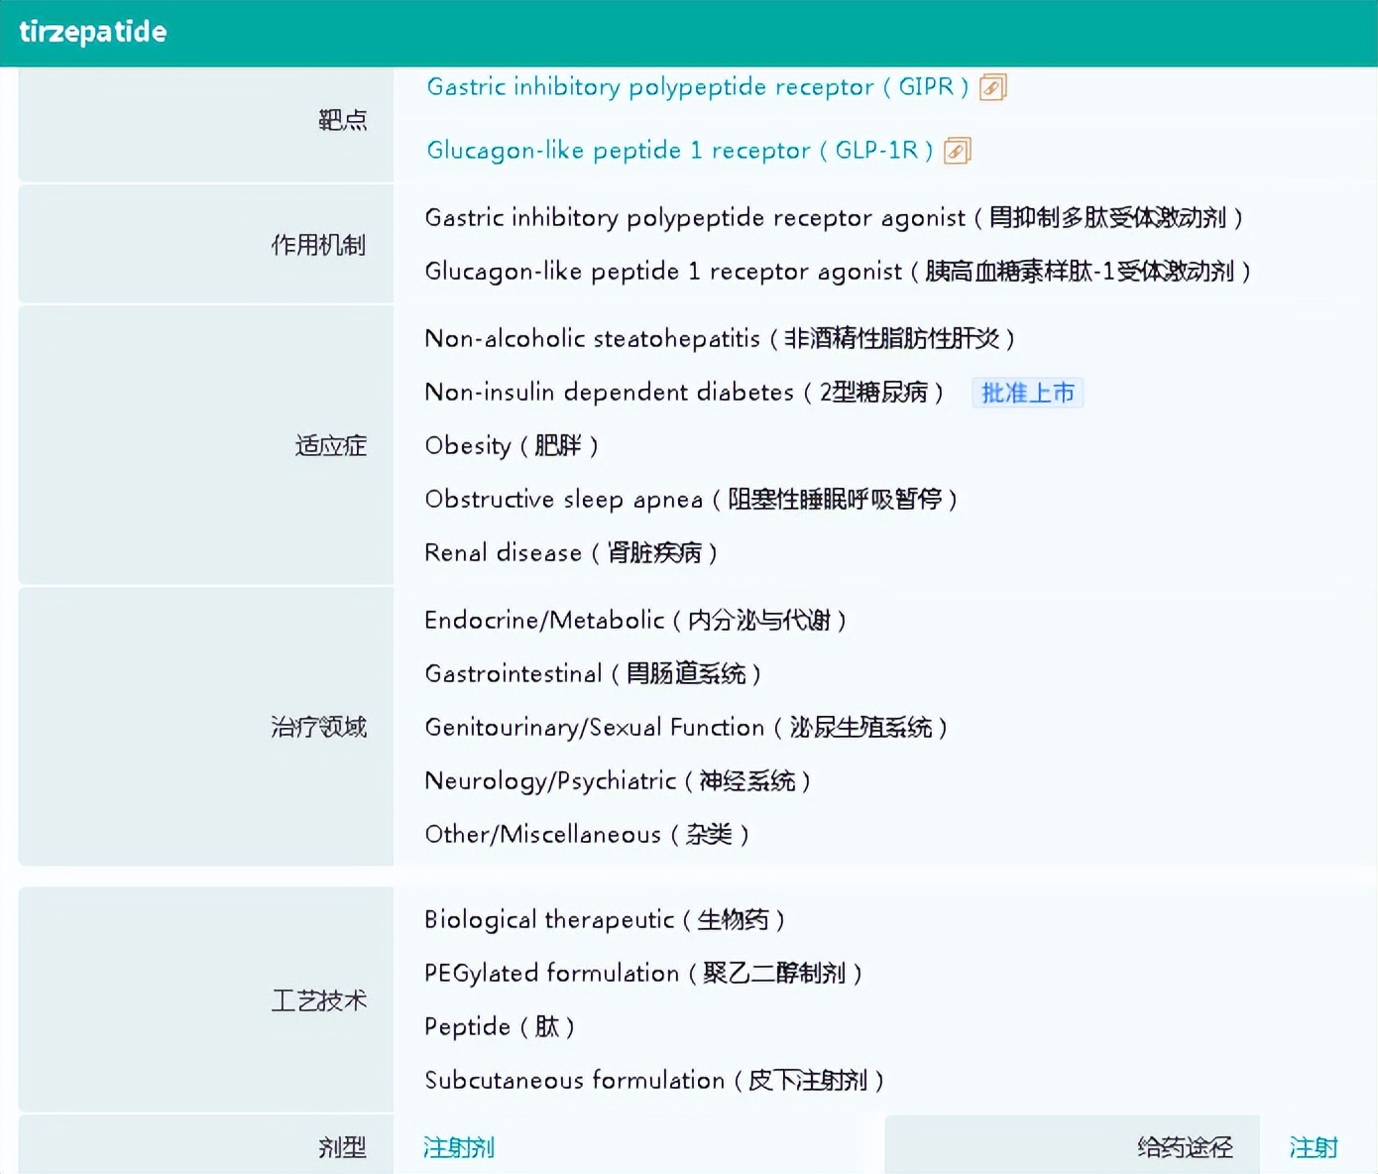Viewport: 1378px width, 1174px height.
Task: Click the Endocrine/Metabolic therapeutic area
Action: (635, 620)
